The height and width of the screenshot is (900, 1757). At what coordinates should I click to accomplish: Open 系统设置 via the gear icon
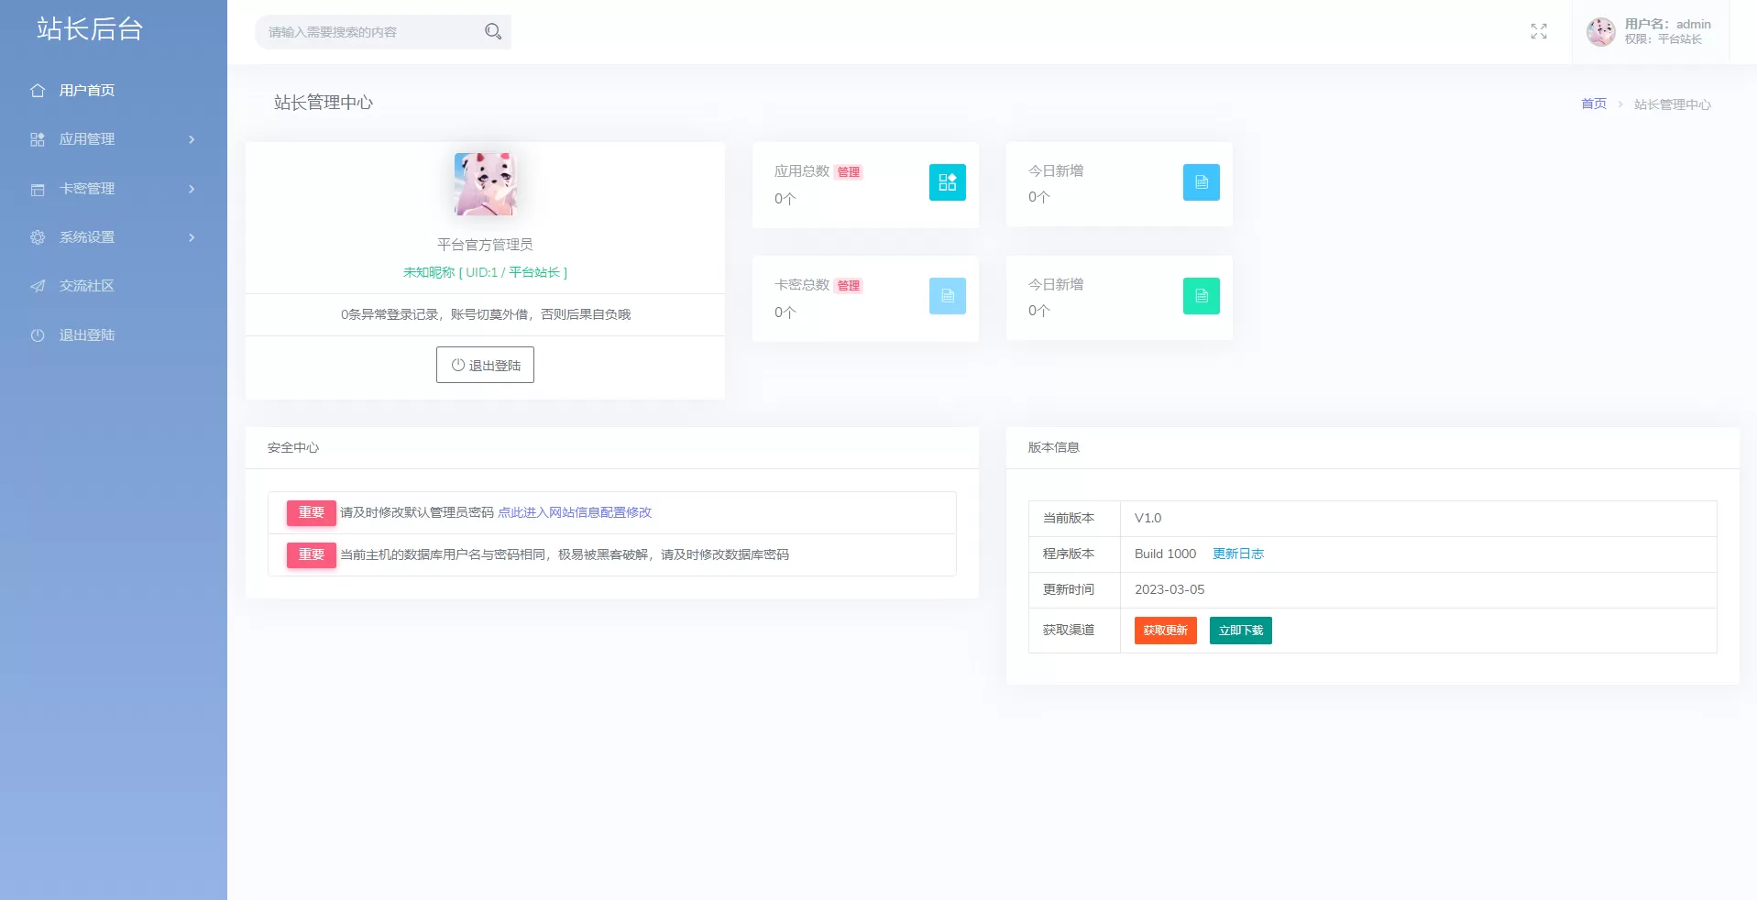(37, 237)
